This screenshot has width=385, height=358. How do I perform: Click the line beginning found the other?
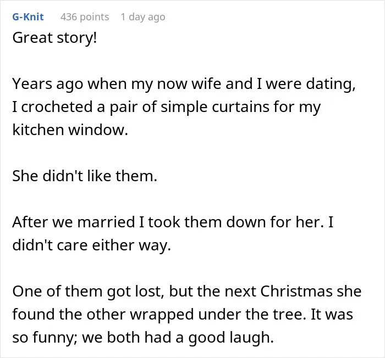coord(183,314)
